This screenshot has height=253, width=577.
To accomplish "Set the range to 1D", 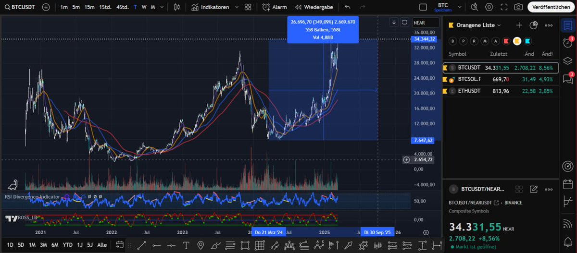I will pos(10,245).
